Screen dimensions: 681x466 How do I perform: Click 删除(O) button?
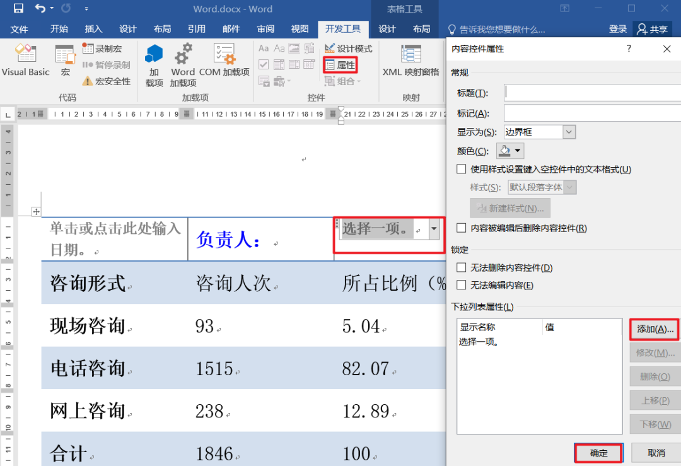pos(655,376)
